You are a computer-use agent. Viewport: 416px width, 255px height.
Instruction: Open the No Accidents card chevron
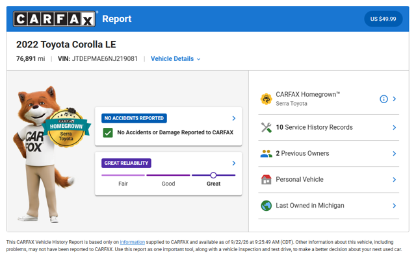(234, 118)
